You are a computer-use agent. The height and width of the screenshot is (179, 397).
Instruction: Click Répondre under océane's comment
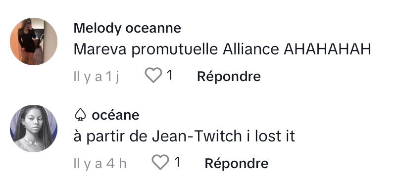(237, 163)
